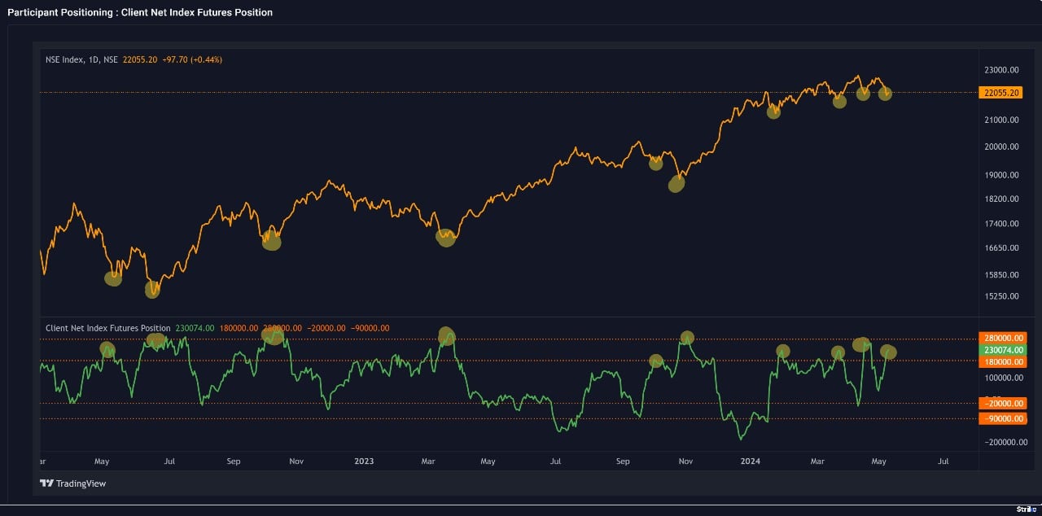
Task: Click the May label on the timeline
Action: [101, 461]
